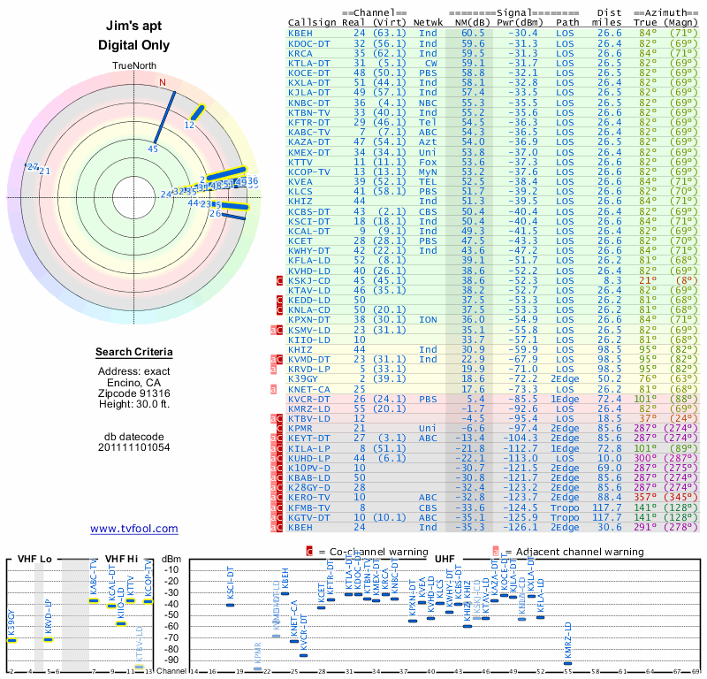Image resolution: width=707 pixels, height=679 pixels.
Task: Click KNLA-CD callsign in the station table
Action: [x=308, y=310]
